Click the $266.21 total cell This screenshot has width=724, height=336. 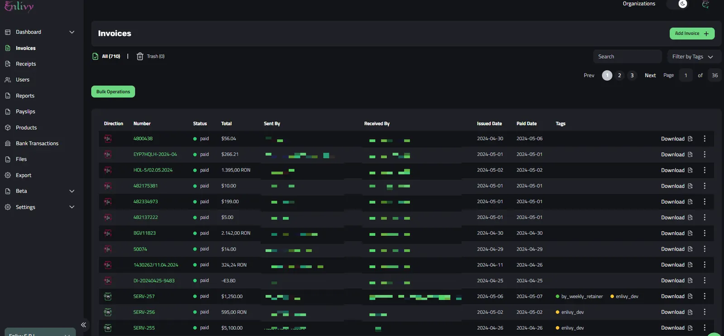(230, 154)
